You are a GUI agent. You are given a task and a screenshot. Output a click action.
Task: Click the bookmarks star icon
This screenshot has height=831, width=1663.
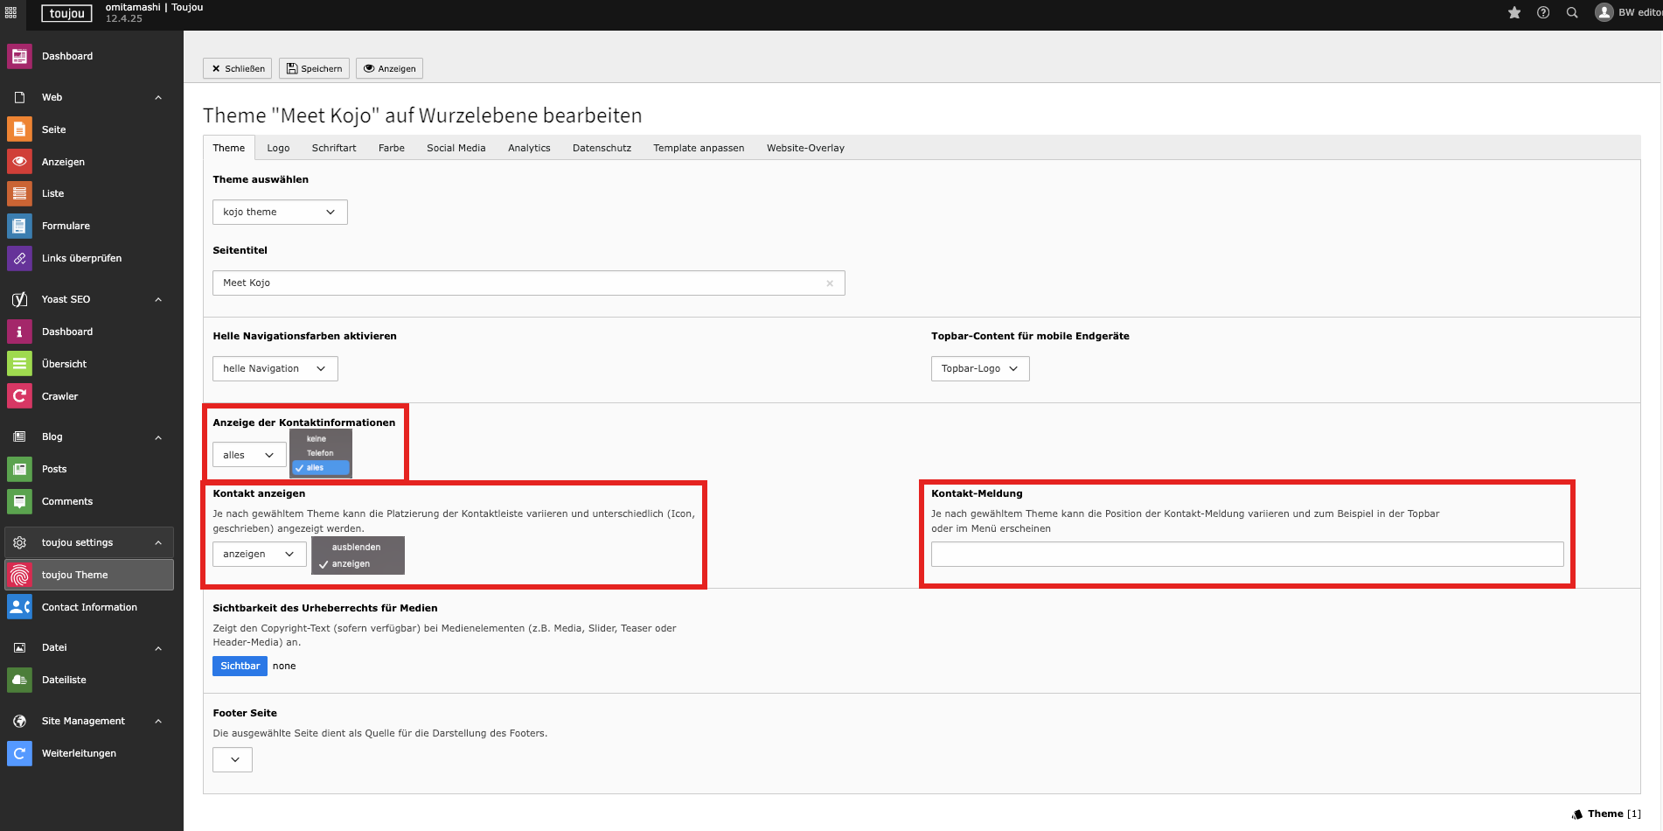pos(1514,12)
